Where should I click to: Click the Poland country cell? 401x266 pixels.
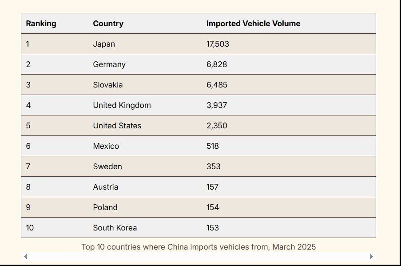tap(105, 207)
